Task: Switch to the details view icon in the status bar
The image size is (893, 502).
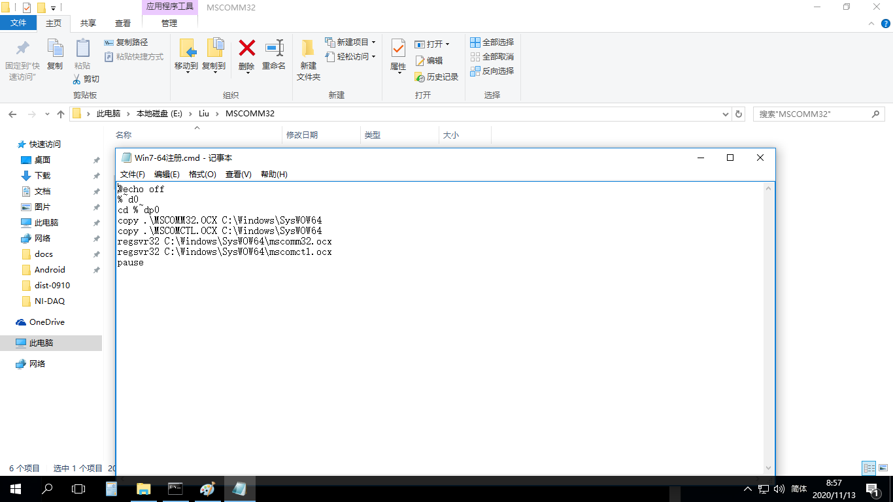Action: 869,468
